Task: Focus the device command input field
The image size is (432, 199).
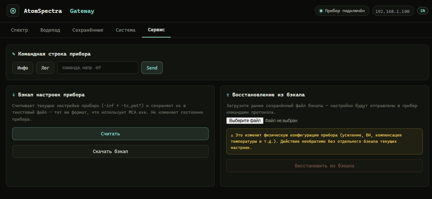Action: tap(98, 68)
